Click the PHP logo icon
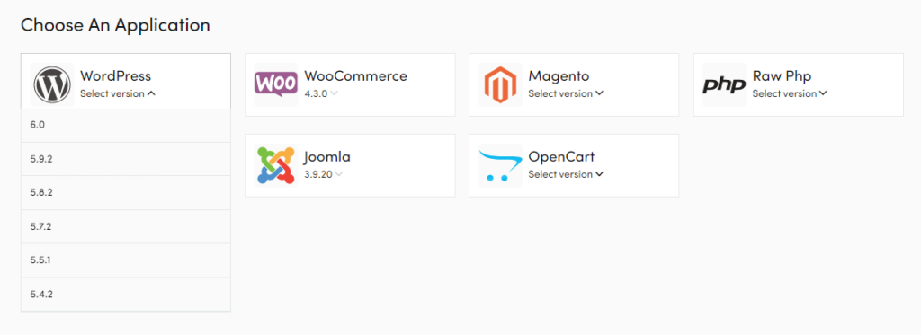 [724, 85]
